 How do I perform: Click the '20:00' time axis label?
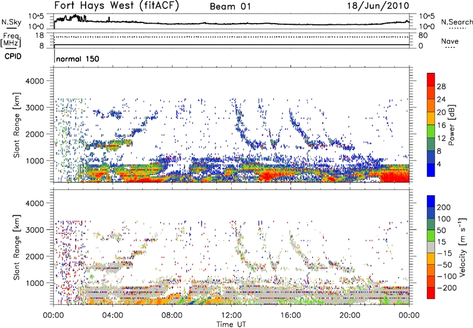(350, 316)
